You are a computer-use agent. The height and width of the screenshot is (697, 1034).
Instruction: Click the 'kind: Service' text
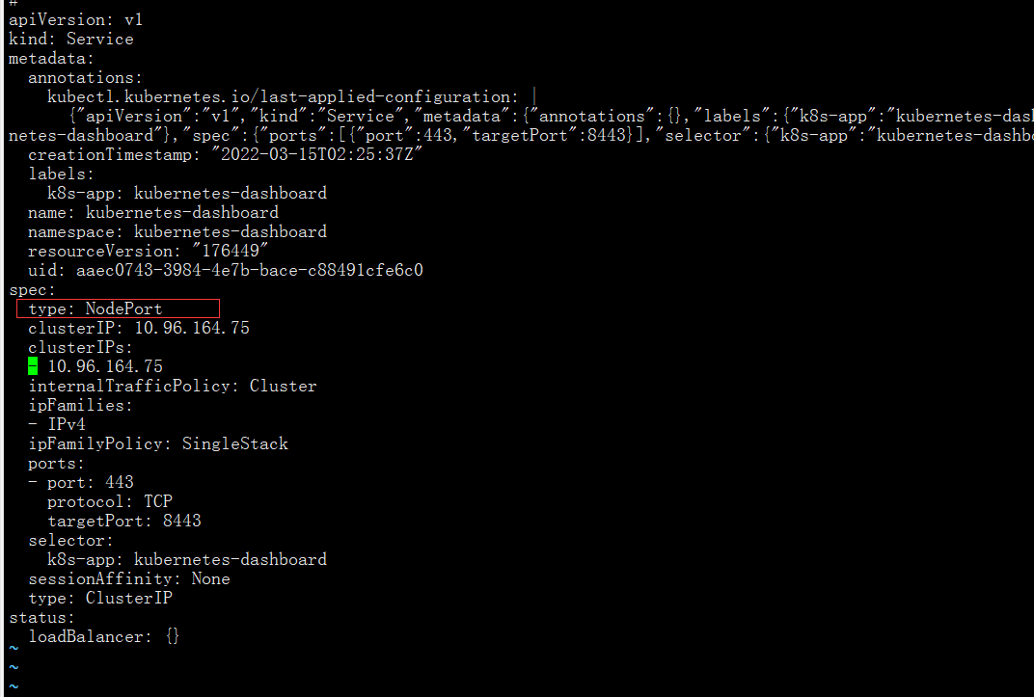[x=71, y=39]
